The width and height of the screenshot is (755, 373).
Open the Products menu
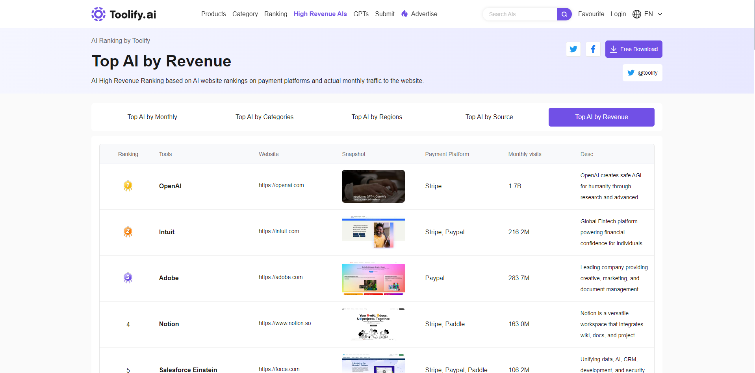pyautogui.click(x=213, y=14)
